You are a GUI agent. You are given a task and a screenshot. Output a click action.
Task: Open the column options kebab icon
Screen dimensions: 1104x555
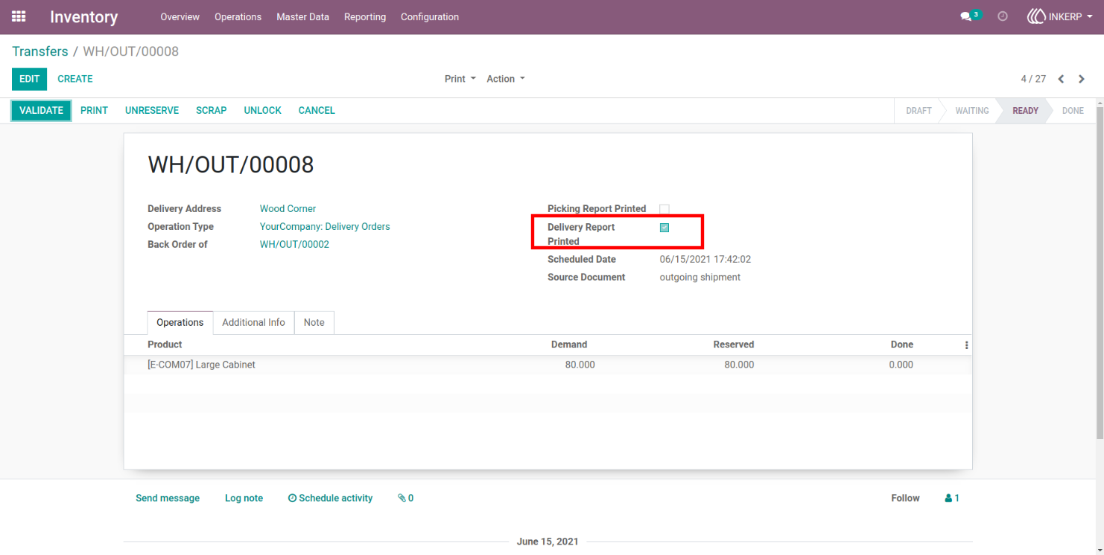966,345
